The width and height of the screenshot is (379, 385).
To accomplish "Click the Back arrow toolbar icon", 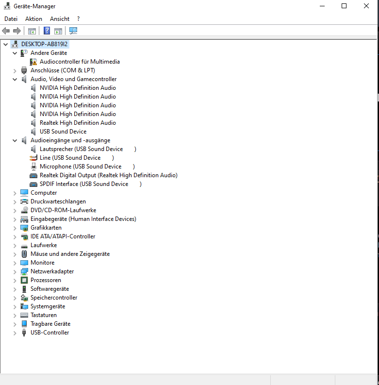I will [6, 31].
